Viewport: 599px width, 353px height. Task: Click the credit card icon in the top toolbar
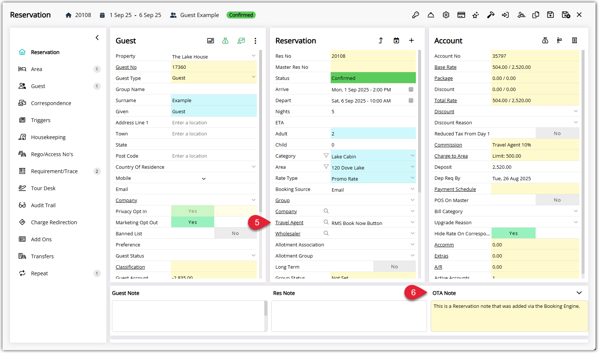pyautogui.click(x=461, y=15)
